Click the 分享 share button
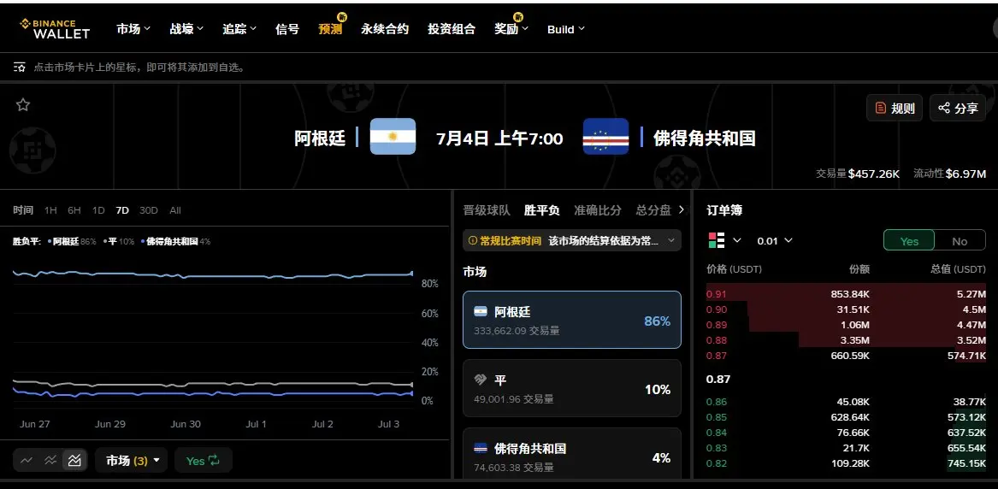 click(x=958, y=108)
